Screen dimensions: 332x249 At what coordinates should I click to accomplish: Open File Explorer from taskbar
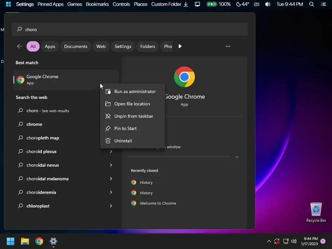pos(25,241)
